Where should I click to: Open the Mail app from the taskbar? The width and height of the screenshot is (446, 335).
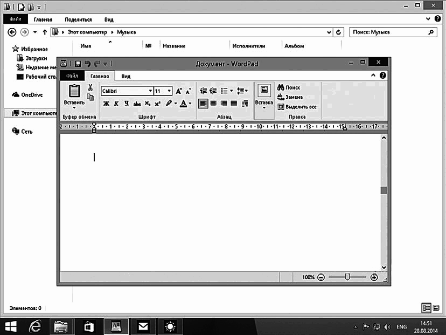pyautogui.click(x=143, y=326)
